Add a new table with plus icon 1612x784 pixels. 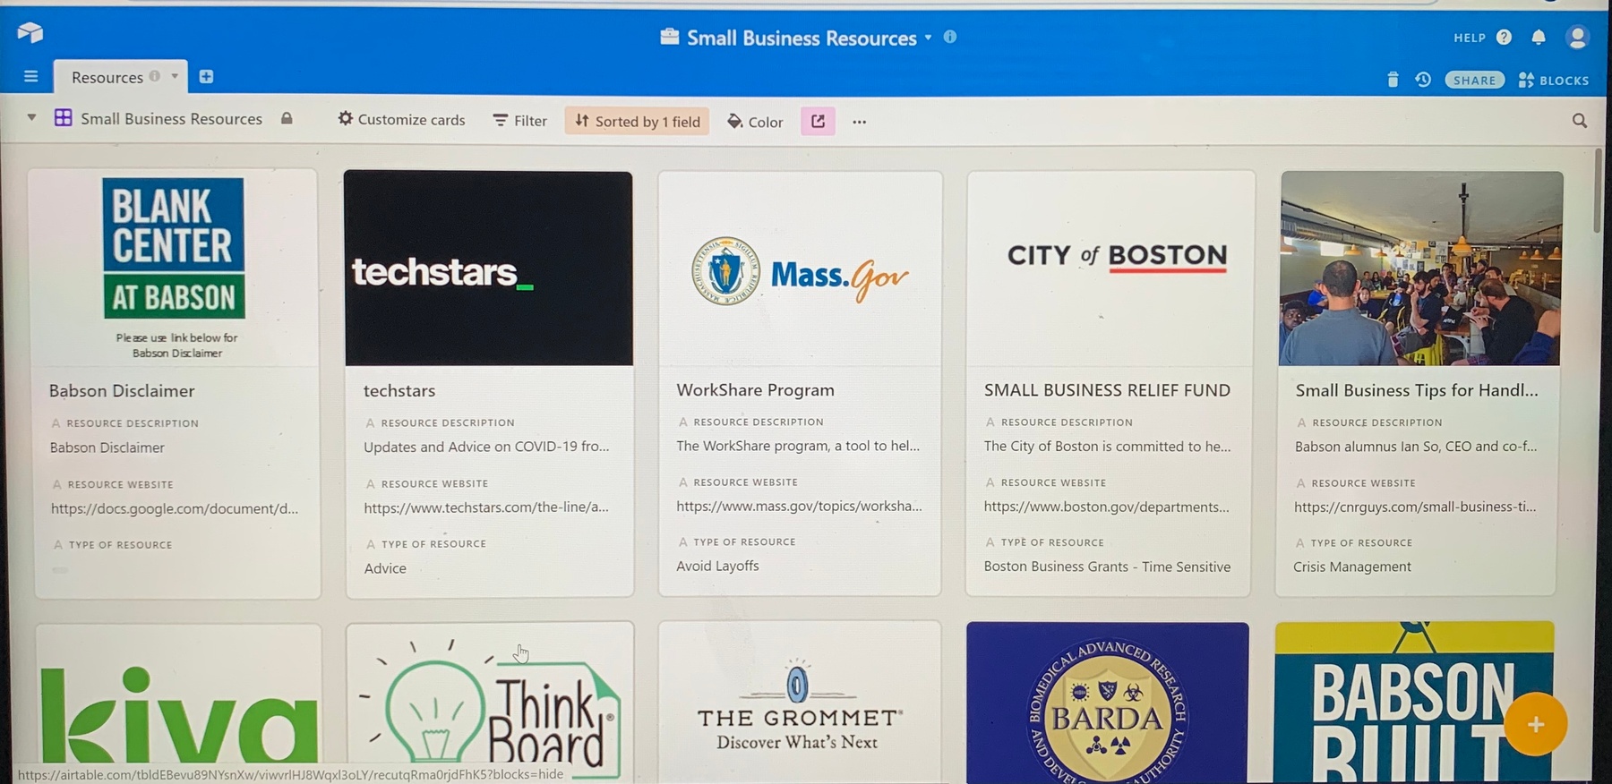(x=206, y=77)
